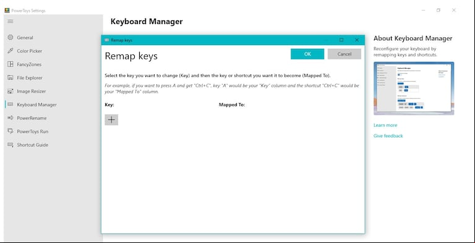This screenshot has width=475, height=243.
Task: Switch to Image Resizer page
Action: click(x=31, y=91)
